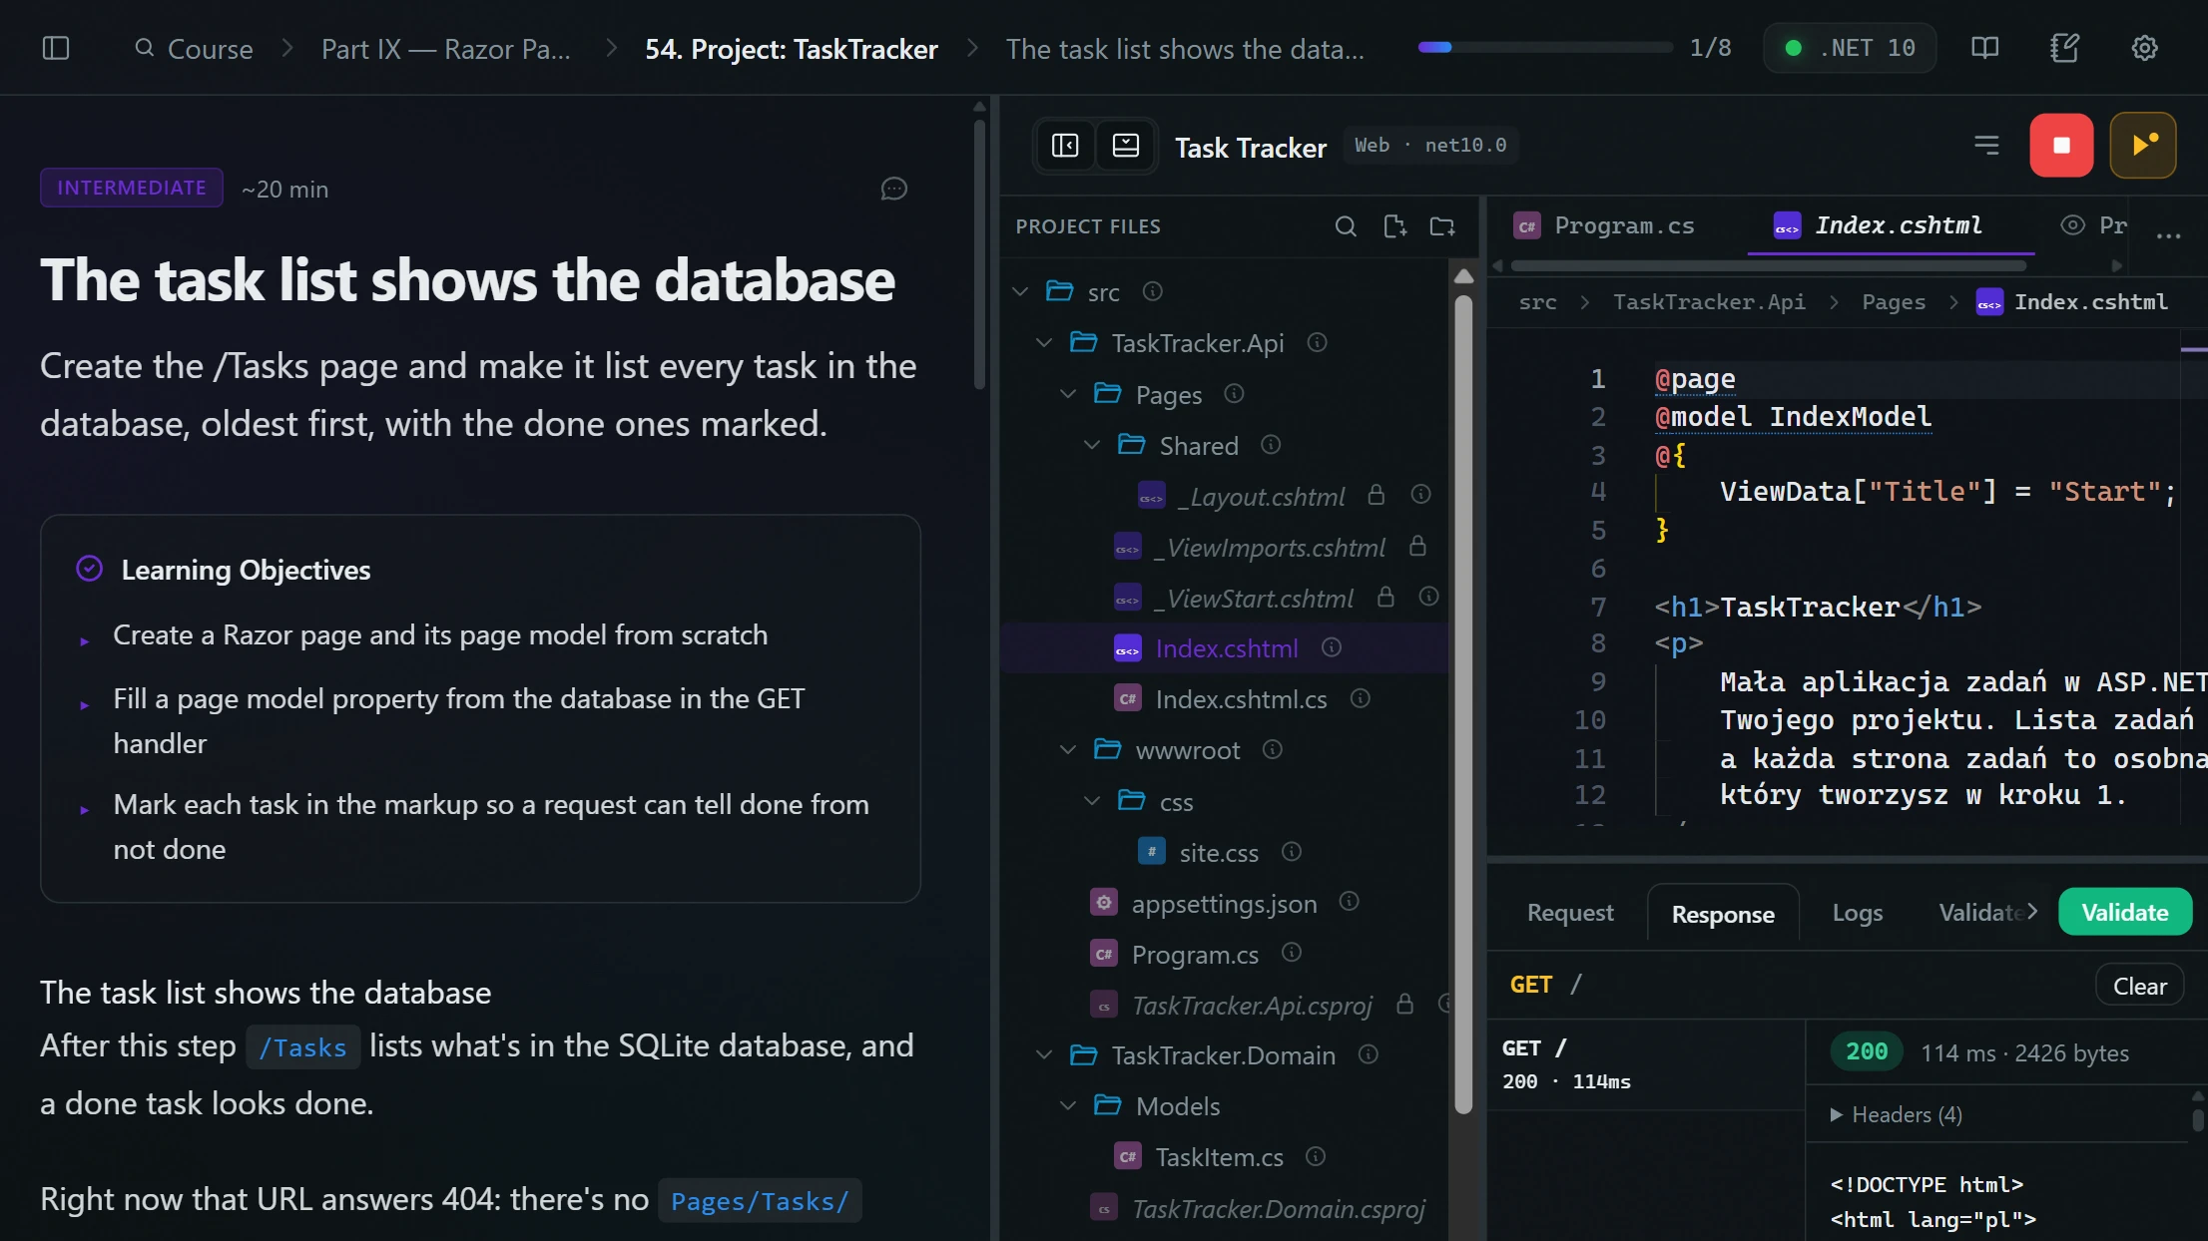Screen dimensions: 2208x1241
Task: Collapse the TaskTracker.Domain folder
Action: (x=1044, y=1054)
